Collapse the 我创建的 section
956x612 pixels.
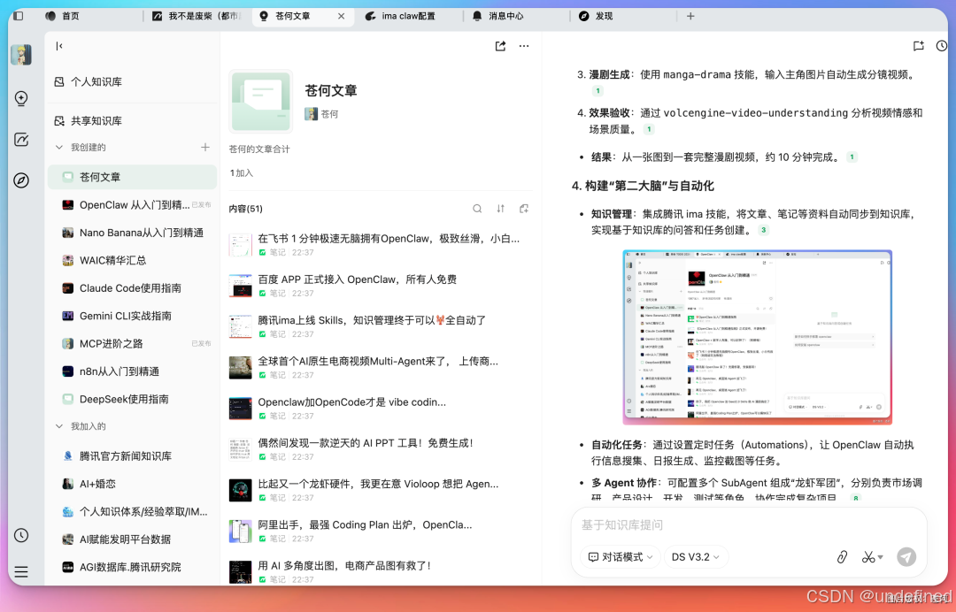click(59, 148)
